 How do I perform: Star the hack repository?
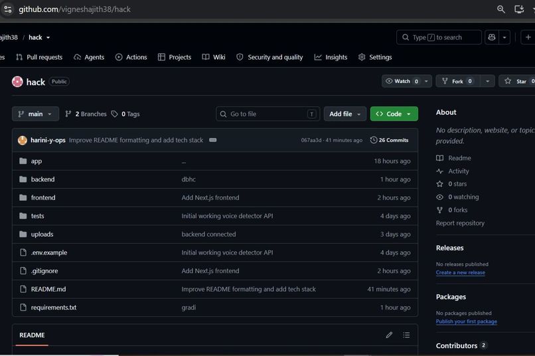click(x=517, y=81)
